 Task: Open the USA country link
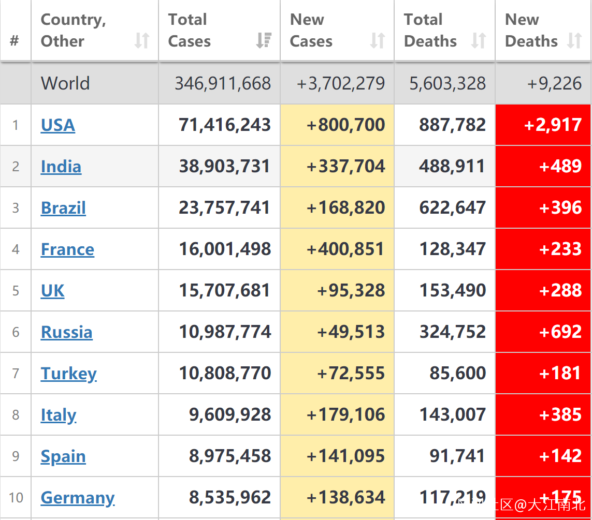point(58,125)
